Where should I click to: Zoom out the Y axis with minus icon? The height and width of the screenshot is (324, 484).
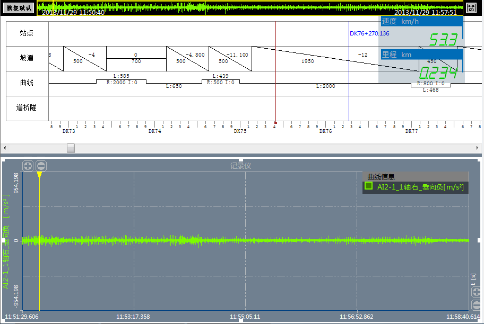(x=41, y=166)
